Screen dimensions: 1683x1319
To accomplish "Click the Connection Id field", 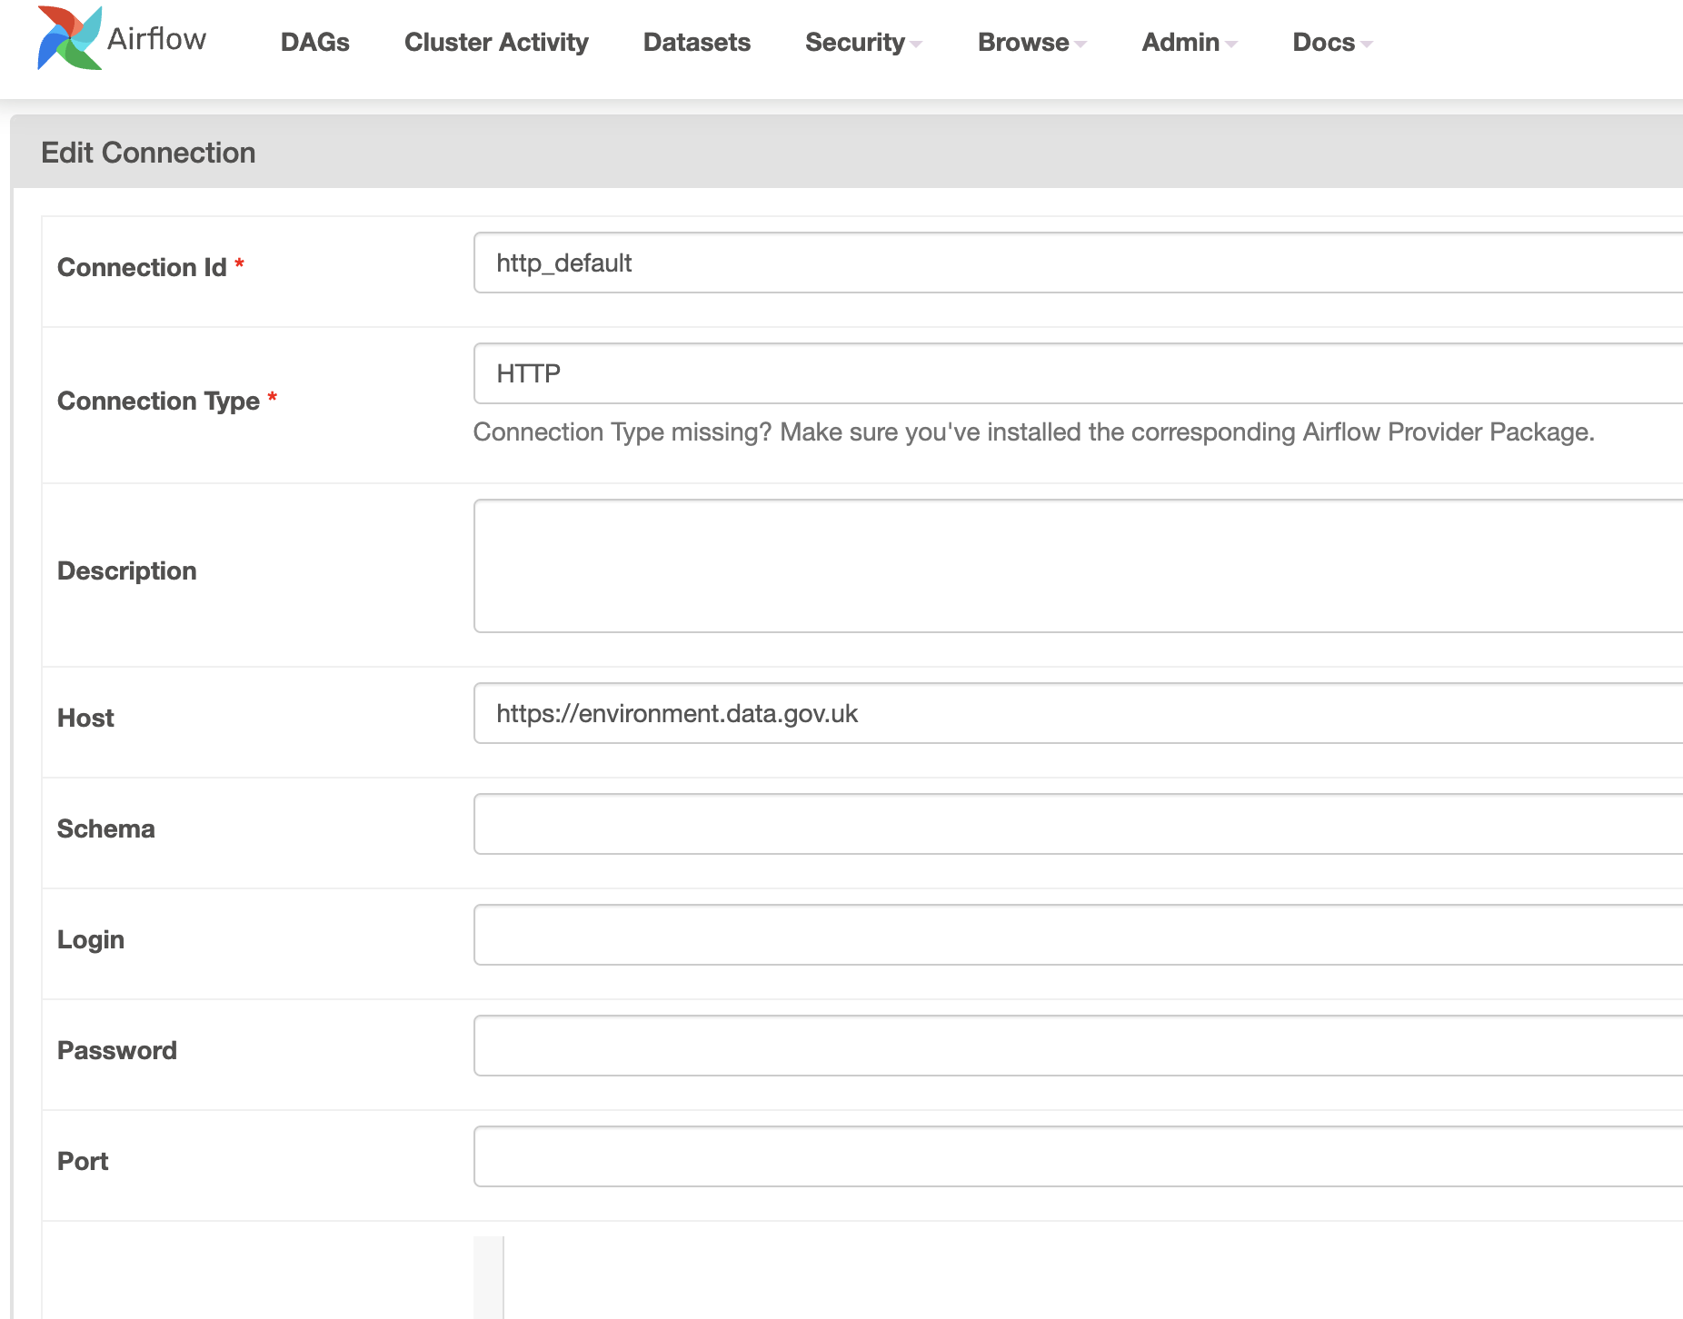I will tap(1078, 263).
